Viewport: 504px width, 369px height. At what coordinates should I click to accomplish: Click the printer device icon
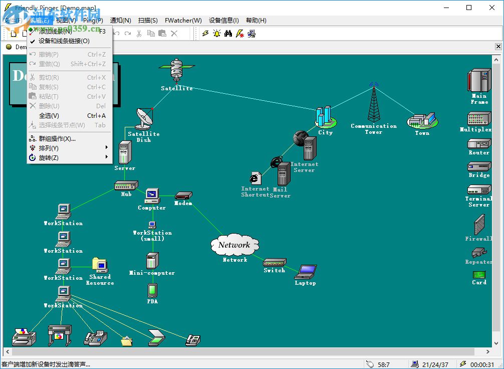[24, 337]
